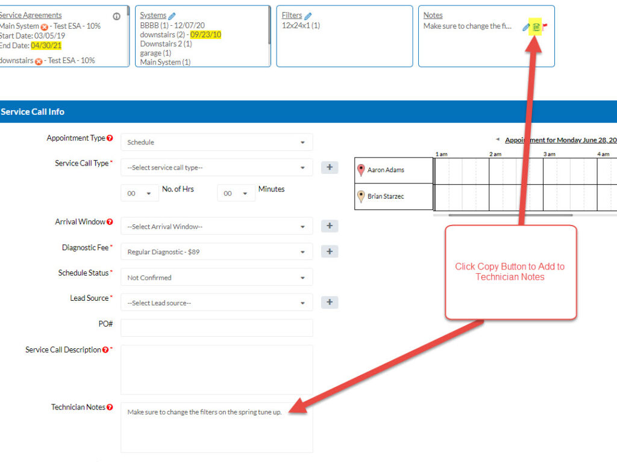Click inside the PO# input field

[217, 327]
